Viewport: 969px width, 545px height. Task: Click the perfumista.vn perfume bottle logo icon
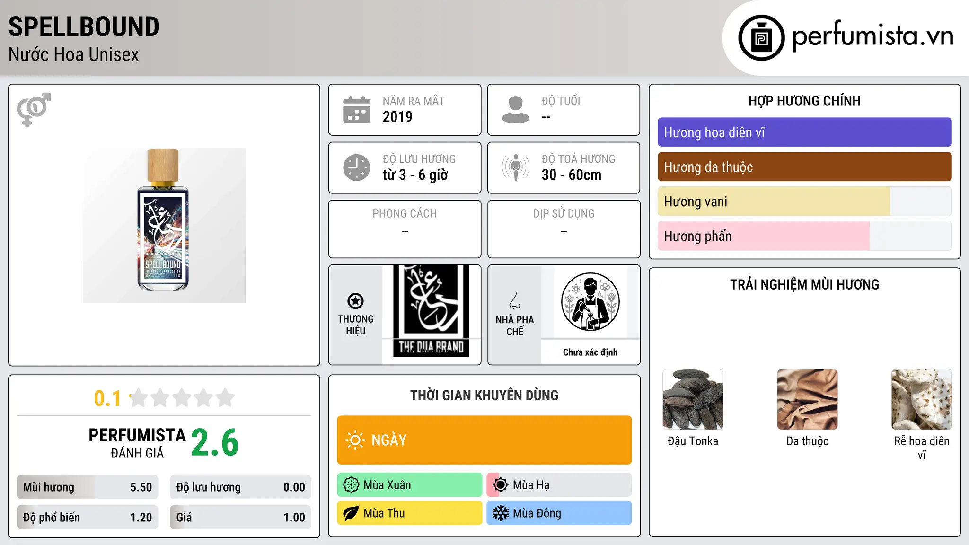(761, 38)
